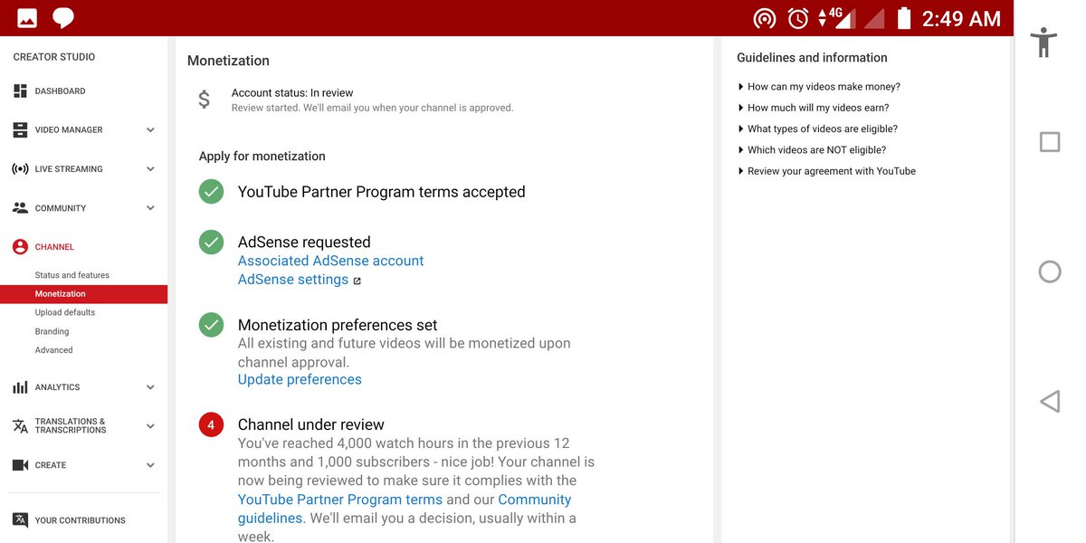
Task: Expand the Live Streaming chevron
Action: [150, 169]
